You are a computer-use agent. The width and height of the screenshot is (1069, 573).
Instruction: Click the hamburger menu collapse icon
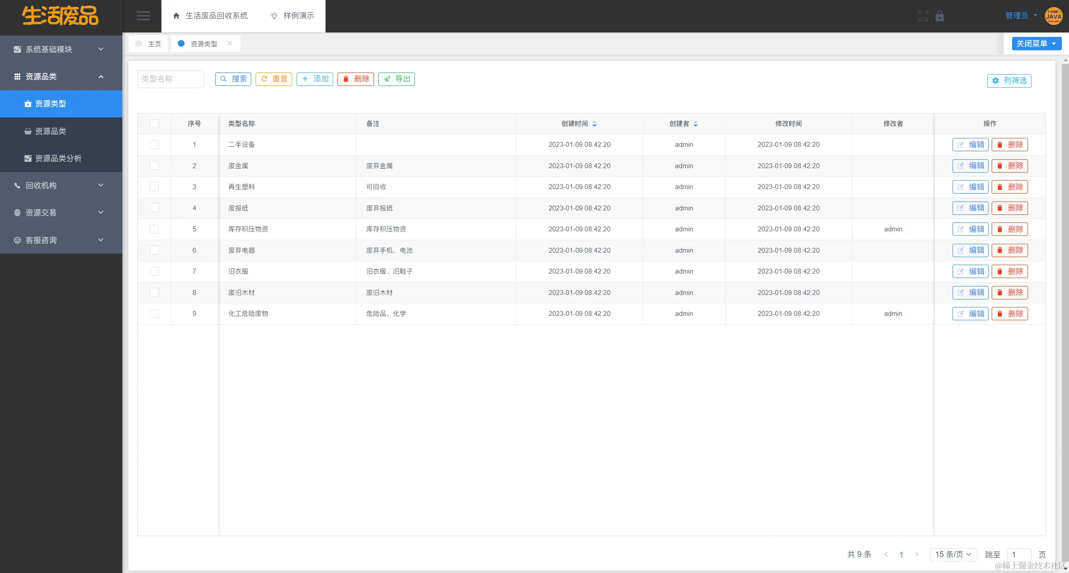pos(143,16)
